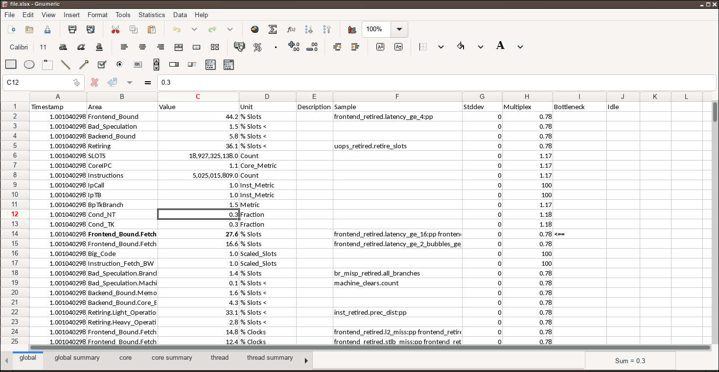Accept cell entry button
The width and height of the screenshot is (719, 372).
[x=112, y=83]
